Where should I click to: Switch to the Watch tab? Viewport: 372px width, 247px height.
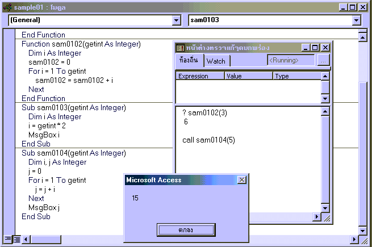pyautogui.click(x=216, y=61)
